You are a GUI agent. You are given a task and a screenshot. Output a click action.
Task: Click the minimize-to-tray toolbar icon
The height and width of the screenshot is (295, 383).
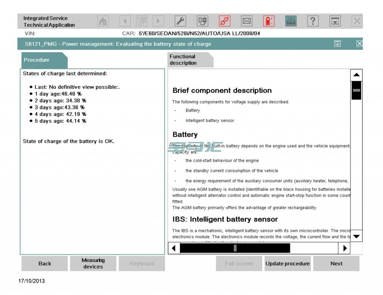coord(335,21)
